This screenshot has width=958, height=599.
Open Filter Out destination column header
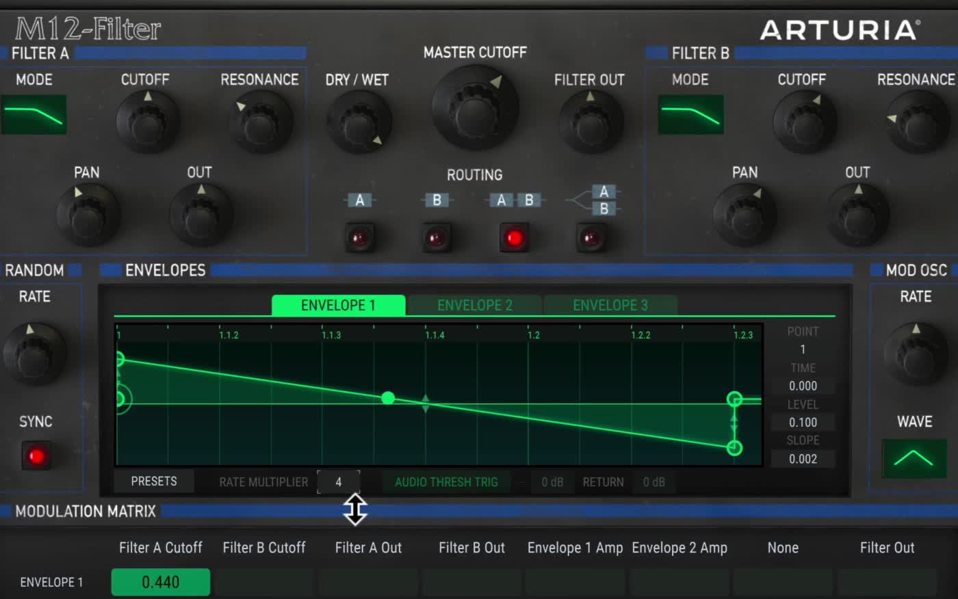pos(887,548)
